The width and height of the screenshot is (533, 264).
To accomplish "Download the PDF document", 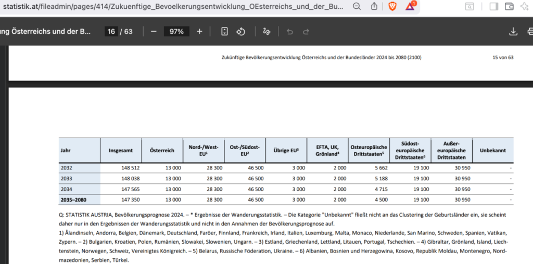I will click(513, 31).
